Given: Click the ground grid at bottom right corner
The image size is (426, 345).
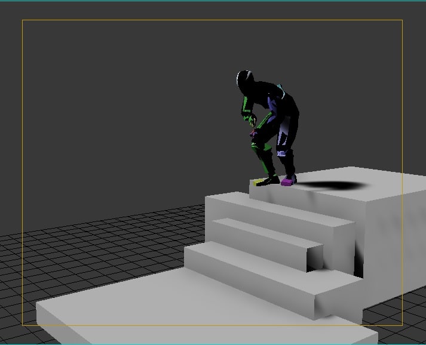Looking at the screenshot, I should [x=399, y=323].
